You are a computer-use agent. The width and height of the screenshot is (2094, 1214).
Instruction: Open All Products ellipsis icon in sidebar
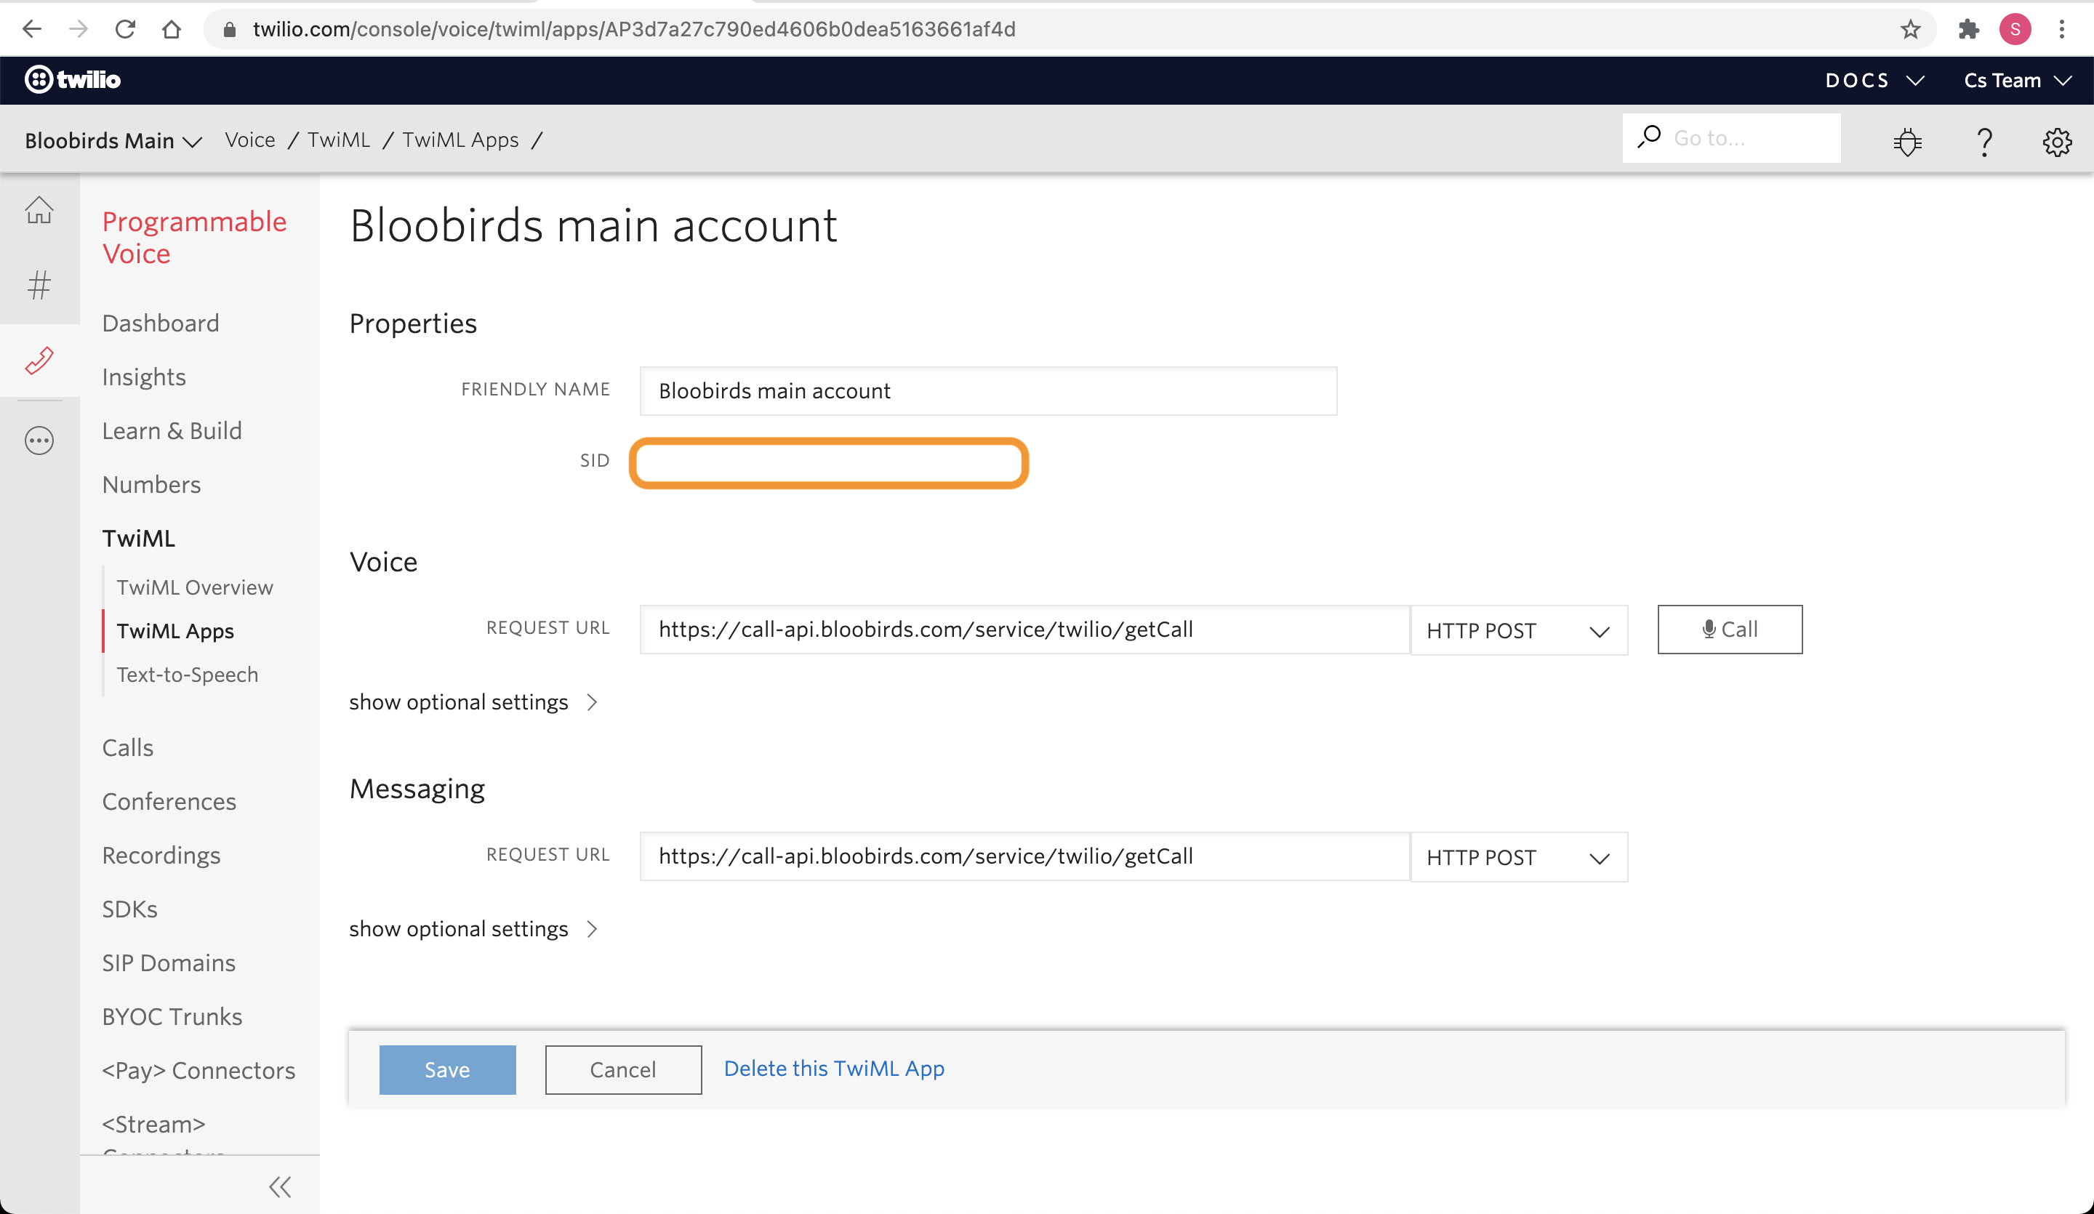click(x=39, y=441)
